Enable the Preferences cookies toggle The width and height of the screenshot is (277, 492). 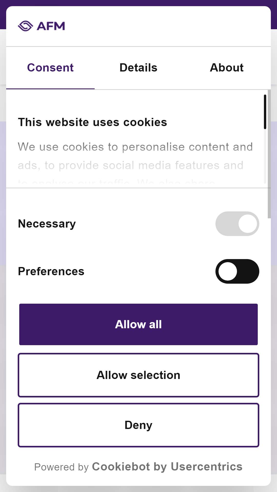237,271
